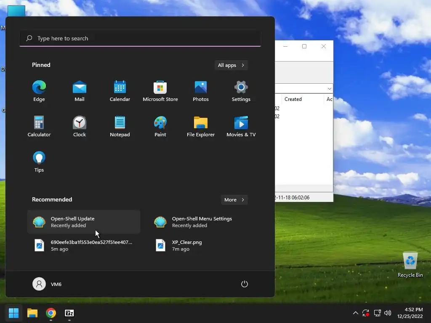Open File Explorer from Pinned section
This screenshot has height=323, width=431.
tap(201, 126)
